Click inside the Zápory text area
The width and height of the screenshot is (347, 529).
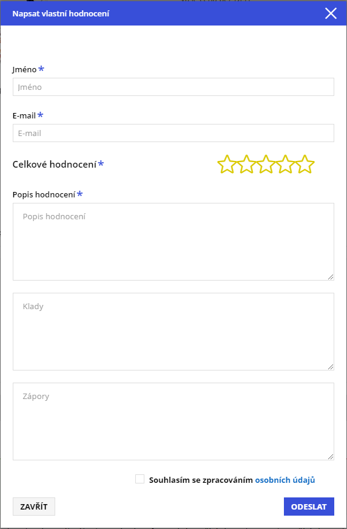(173, 421)
